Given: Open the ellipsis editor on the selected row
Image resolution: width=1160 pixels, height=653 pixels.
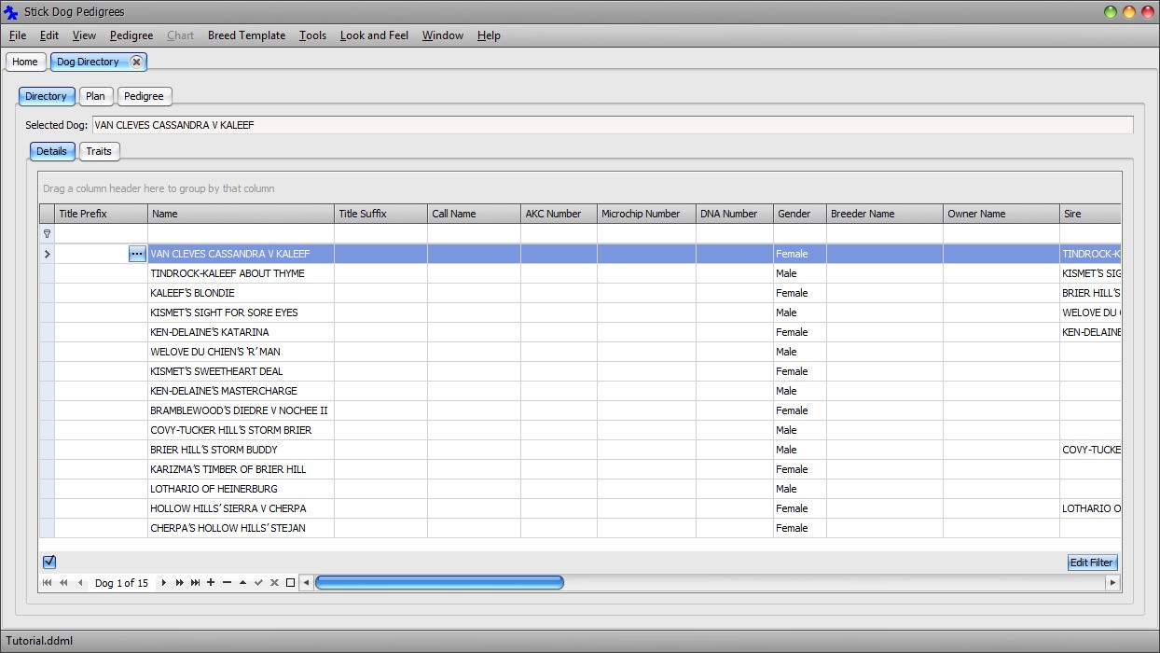Looking at the screenshot, I should pyautogui.click(x=136, y=254).
